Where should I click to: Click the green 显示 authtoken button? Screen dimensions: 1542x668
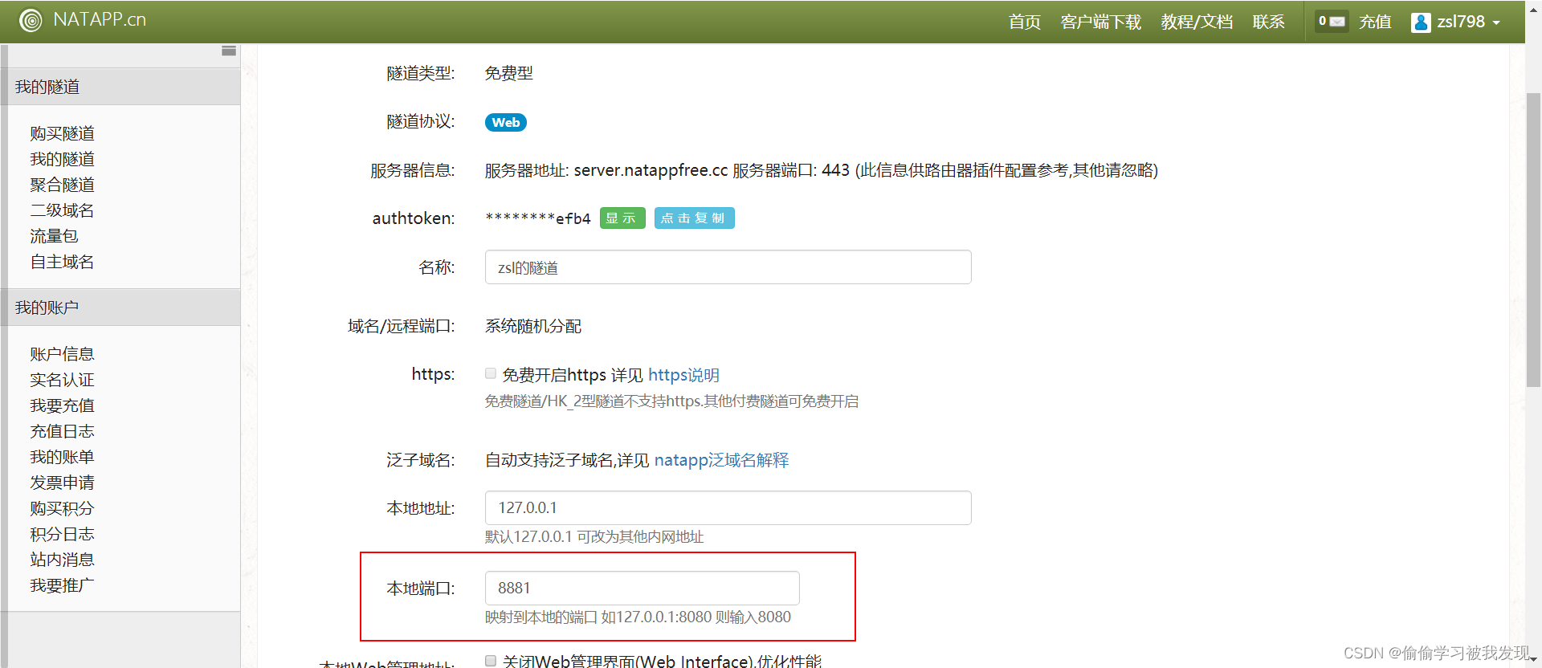(622, 218)
